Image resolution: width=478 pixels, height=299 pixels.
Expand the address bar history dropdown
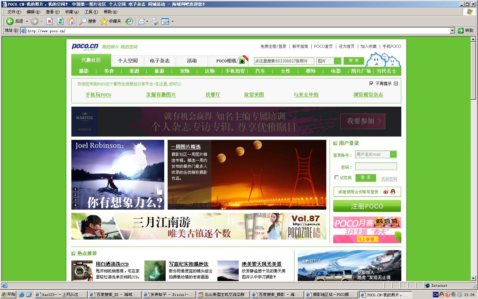[452, 31]
